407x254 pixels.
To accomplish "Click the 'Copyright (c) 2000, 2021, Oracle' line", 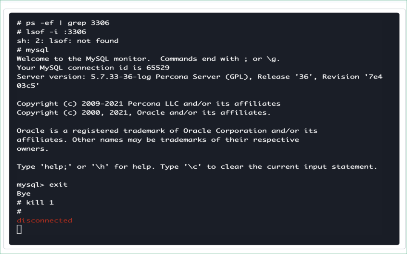I will point(144,113).
